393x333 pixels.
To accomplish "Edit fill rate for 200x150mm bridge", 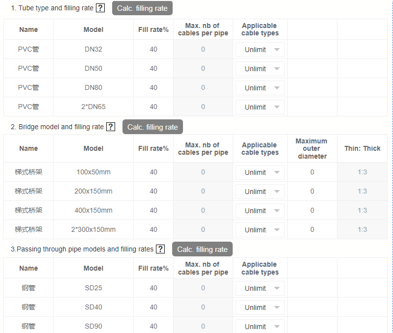I will [153, 191].
